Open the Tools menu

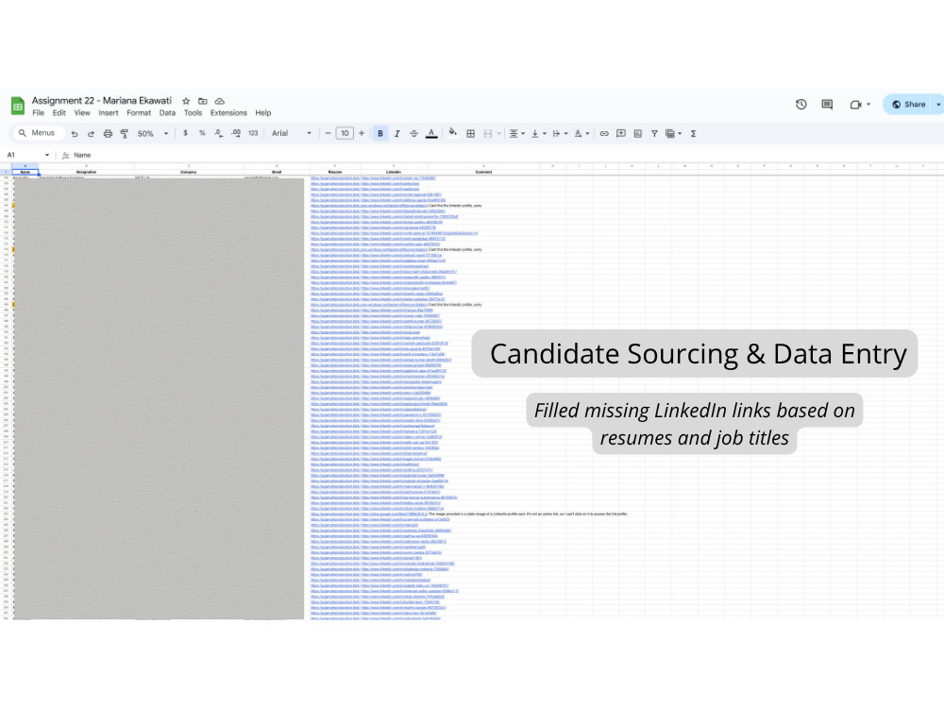click(x=193, y=112)
